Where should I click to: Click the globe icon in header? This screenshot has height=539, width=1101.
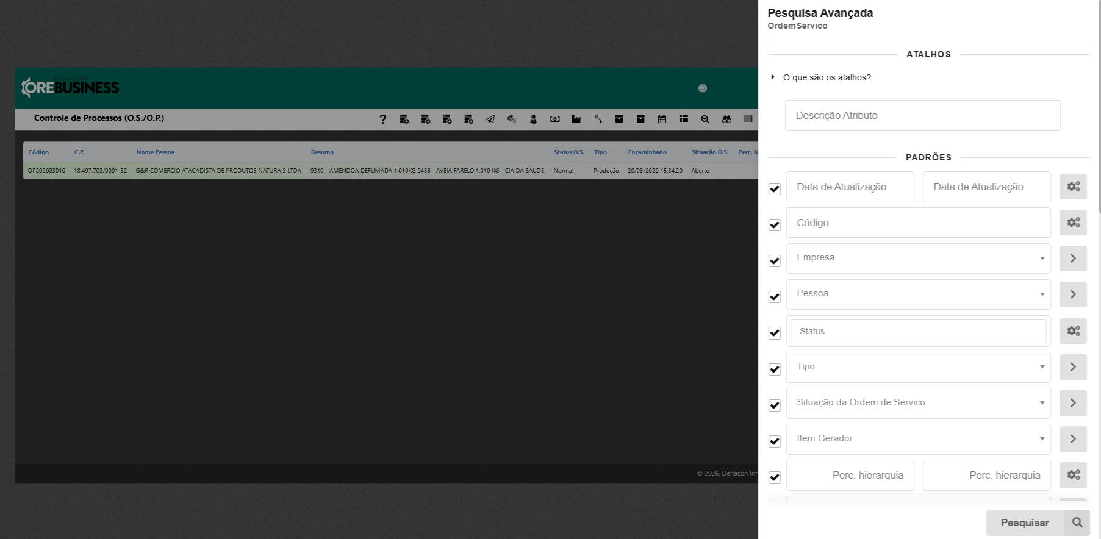pyautogui.click(x=703, y=88)
